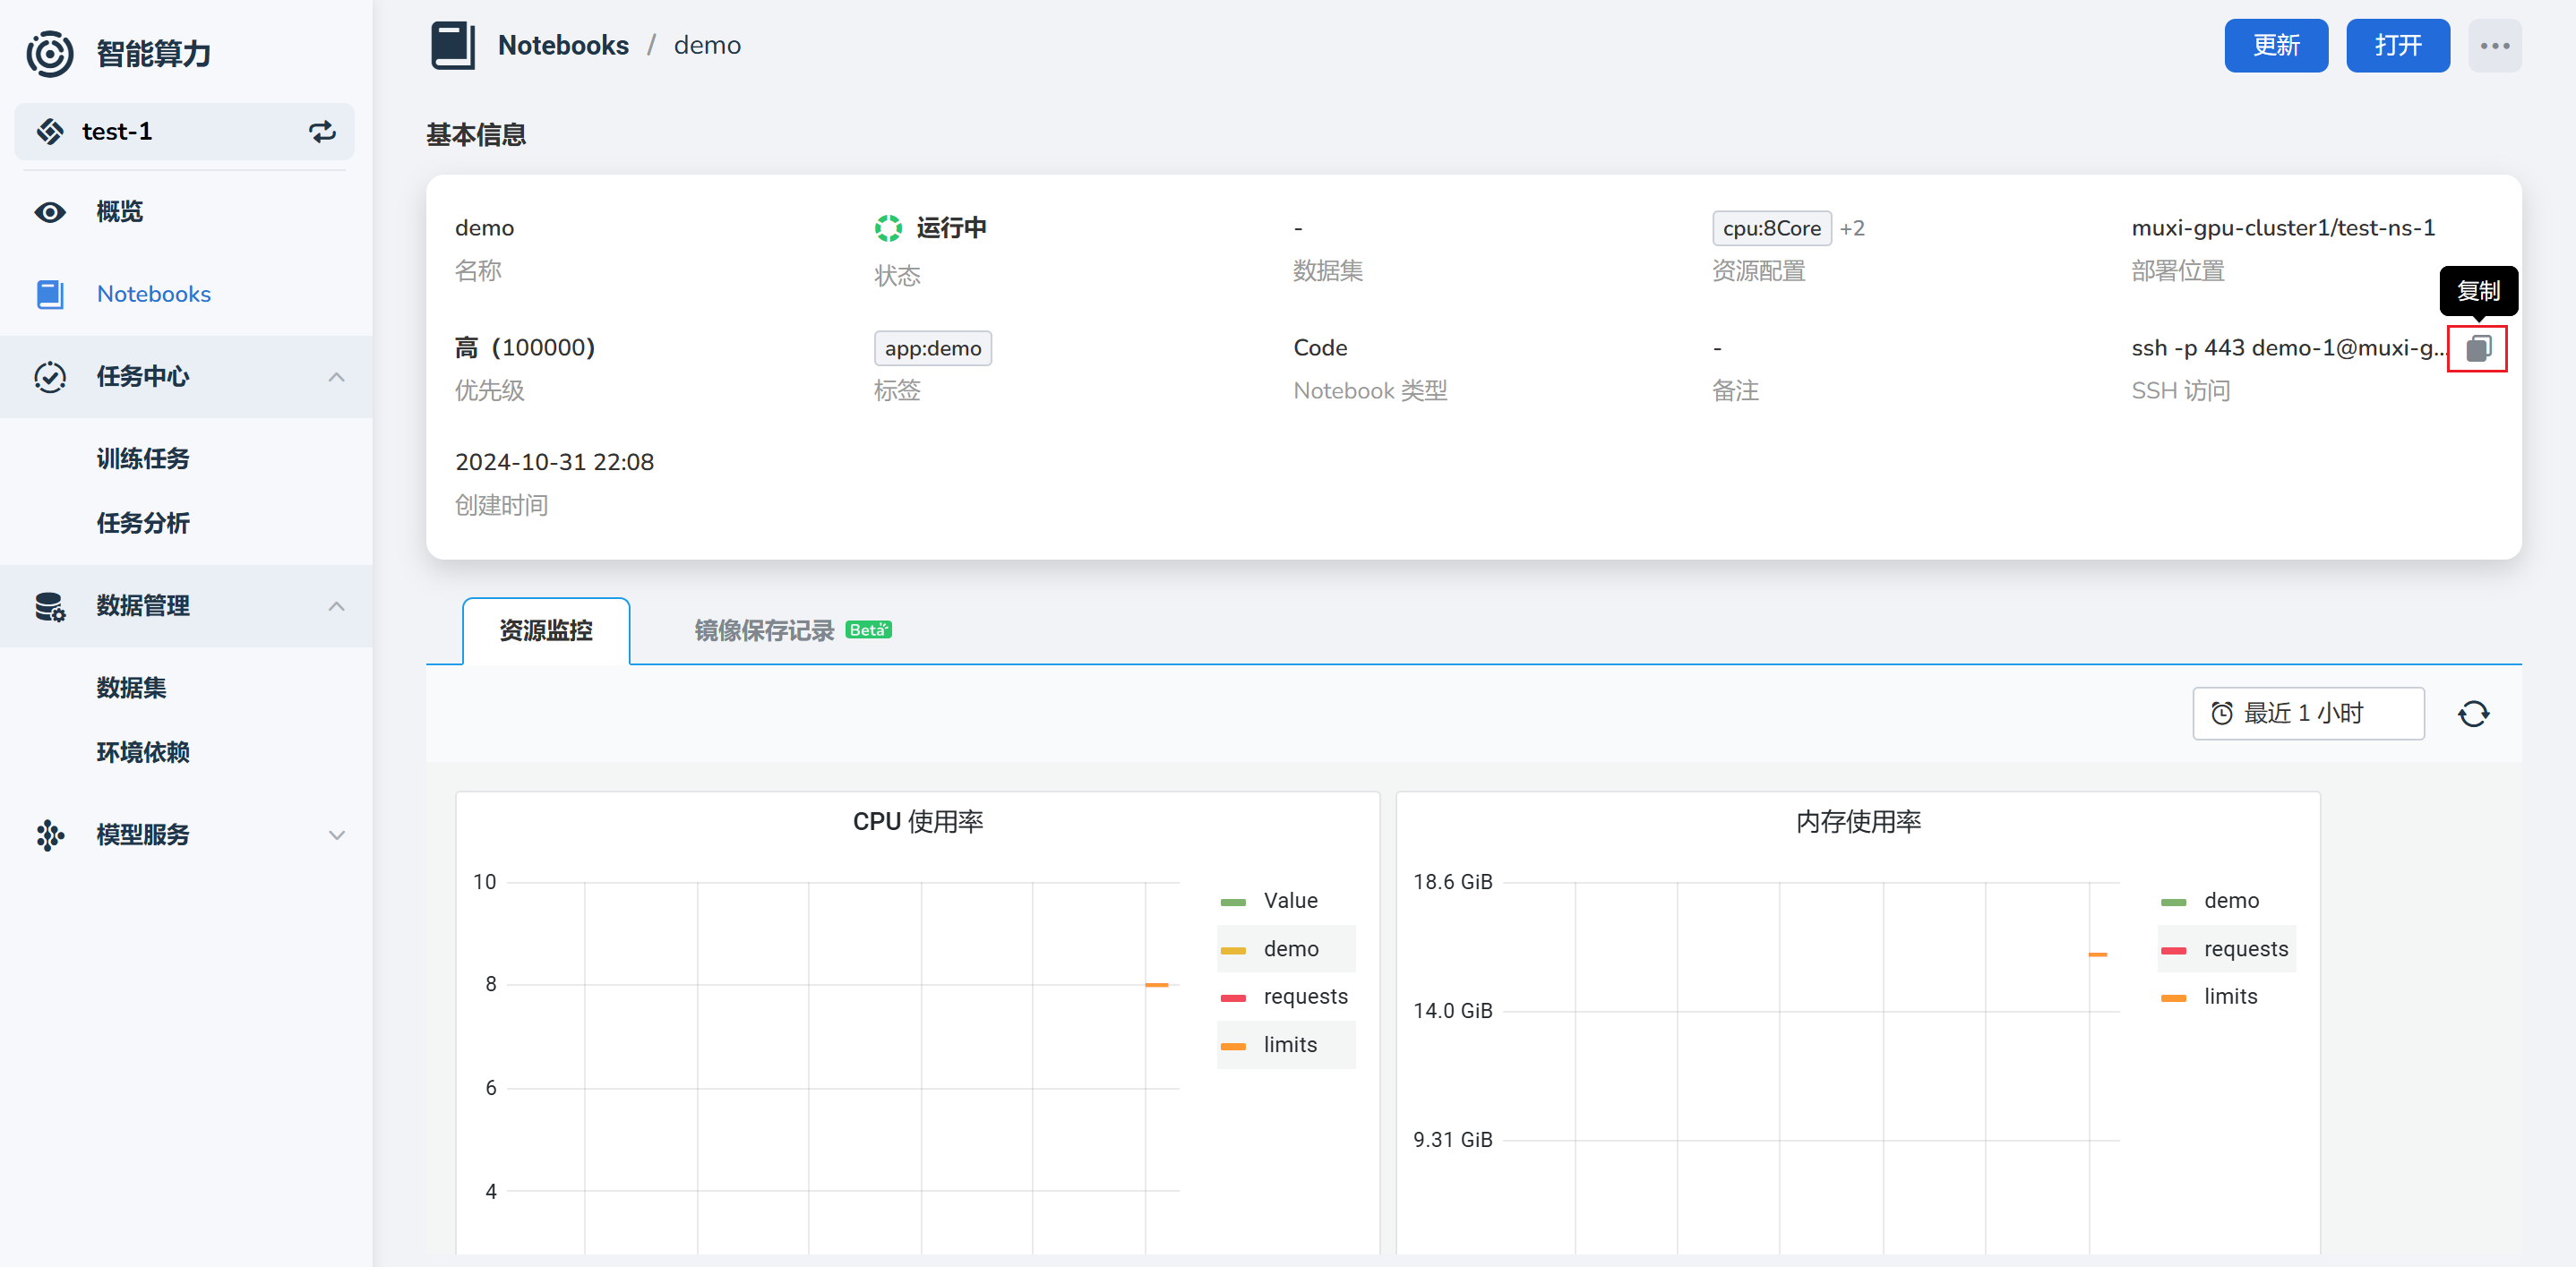Click the Beta badge on 镜像保存记录 tab
2576x1267 pixels.
(868, 630)
